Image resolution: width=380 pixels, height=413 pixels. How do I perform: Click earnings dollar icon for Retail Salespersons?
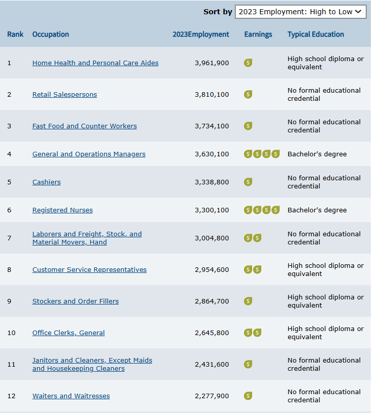[248, 94]
